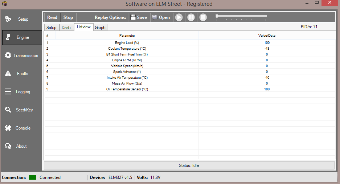
Task: Select the Engine Load (%) row
Action: click(190, 43)
